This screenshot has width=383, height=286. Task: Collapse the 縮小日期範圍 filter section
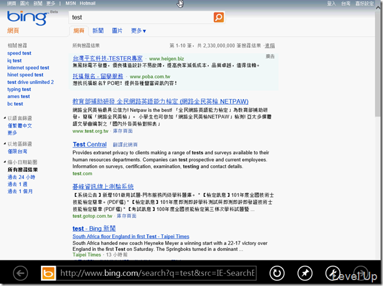coord(5,162)
